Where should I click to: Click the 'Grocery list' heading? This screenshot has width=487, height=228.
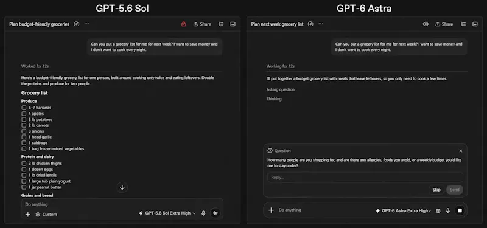point(35,93)
